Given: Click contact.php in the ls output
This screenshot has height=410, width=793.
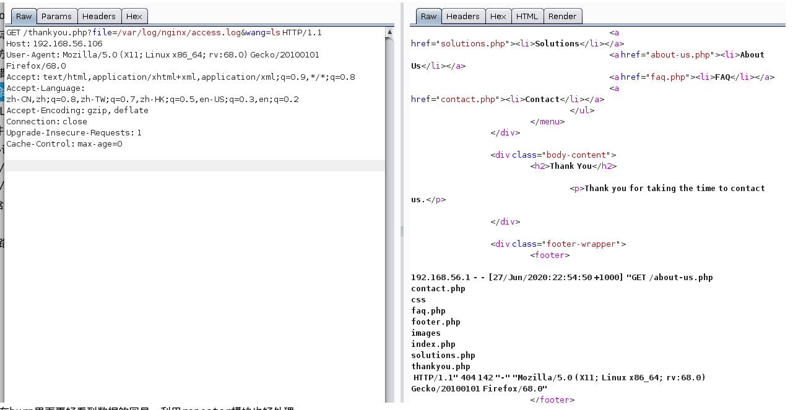Looking at the screenshot, I should coord(438,289).
